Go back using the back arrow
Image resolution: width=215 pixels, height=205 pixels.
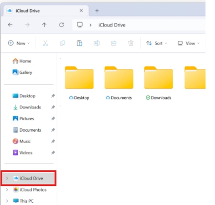coord(10,25)
